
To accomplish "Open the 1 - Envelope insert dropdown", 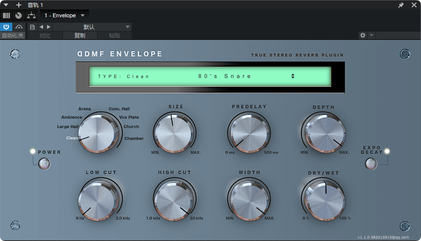I will click(x=64, y=15).
